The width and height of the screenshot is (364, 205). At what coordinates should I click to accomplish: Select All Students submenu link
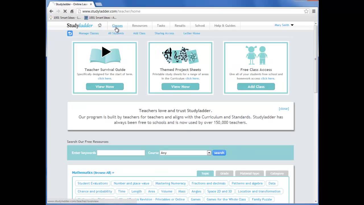[116, 33]
